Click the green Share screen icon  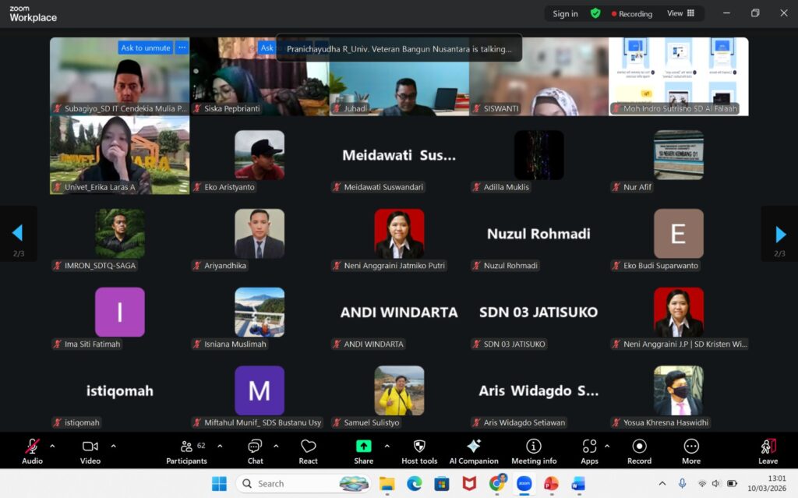(364, 447)
